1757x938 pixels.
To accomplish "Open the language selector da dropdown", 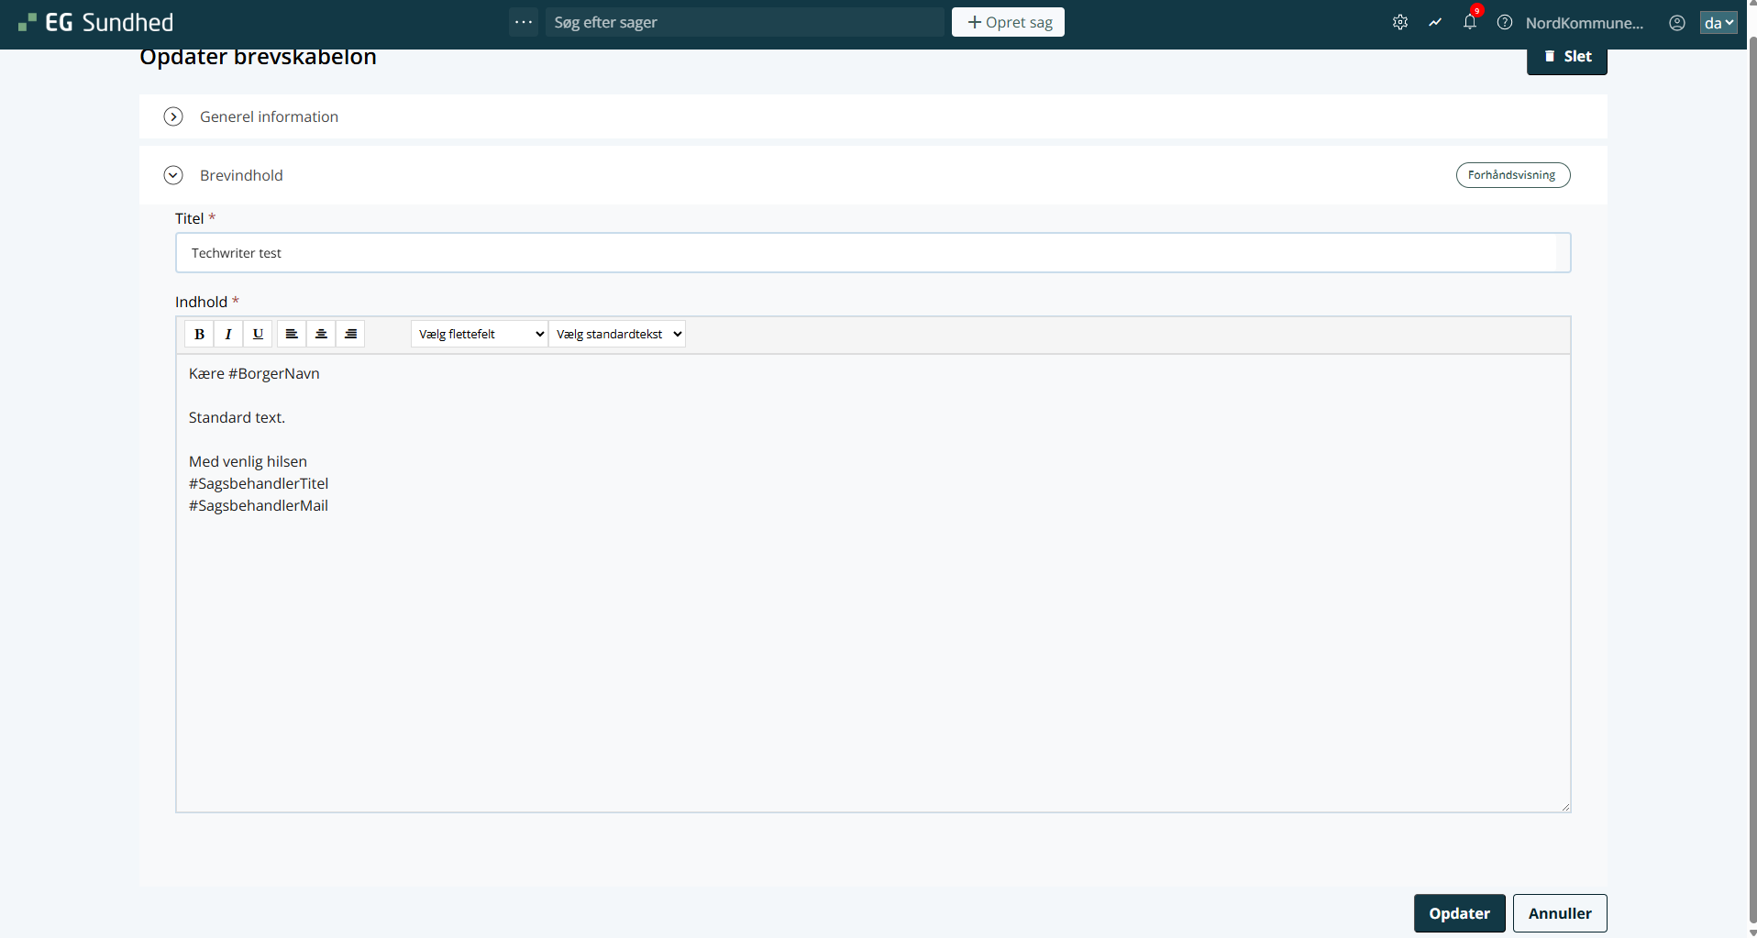I will (x=1718, y=23).
